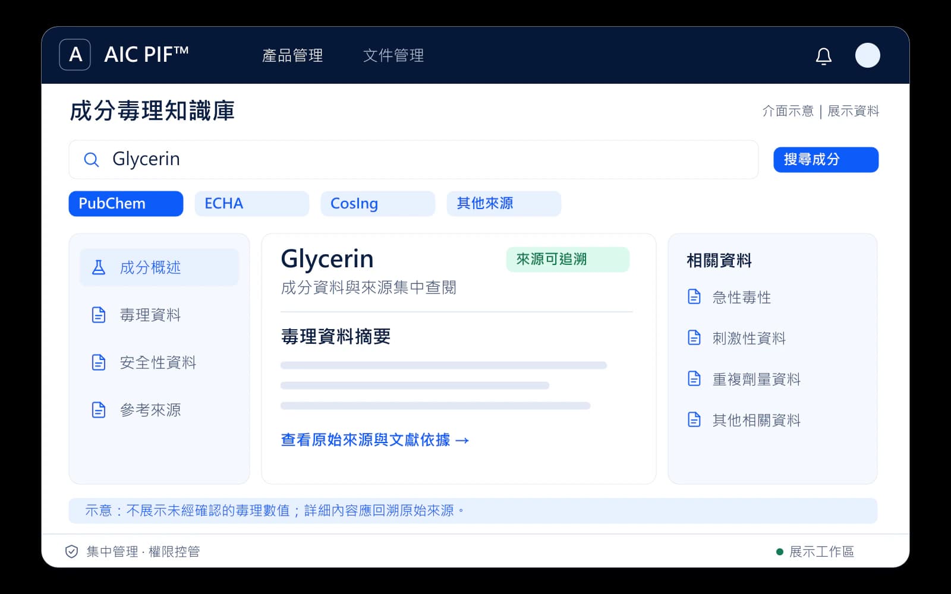
Task: Click the document icon beside 安全性資料
Action: point(99,362)
